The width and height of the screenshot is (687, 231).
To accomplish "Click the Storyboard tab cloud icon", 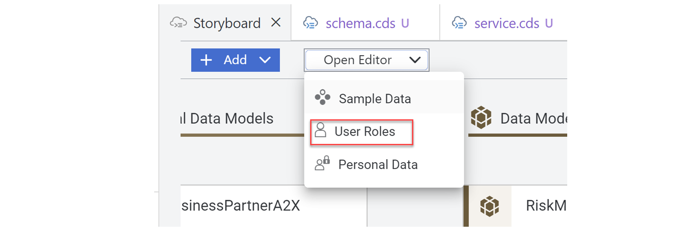I will 178,23.
